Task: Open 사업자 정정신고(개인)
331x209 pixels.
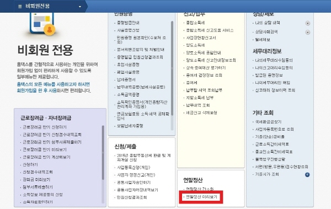Action: coord(136,175)
